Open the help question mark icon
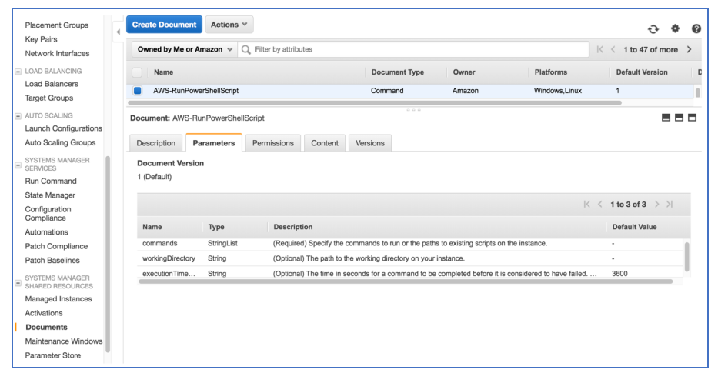This screenshot has height=373, width=718. tap(696, 28)
